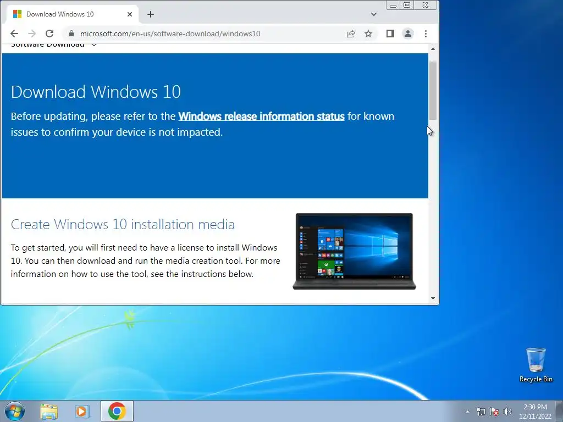Open Windows Explorer from taskbar
Viewport: 563px width, 422px height.
(x=49, y=412)
